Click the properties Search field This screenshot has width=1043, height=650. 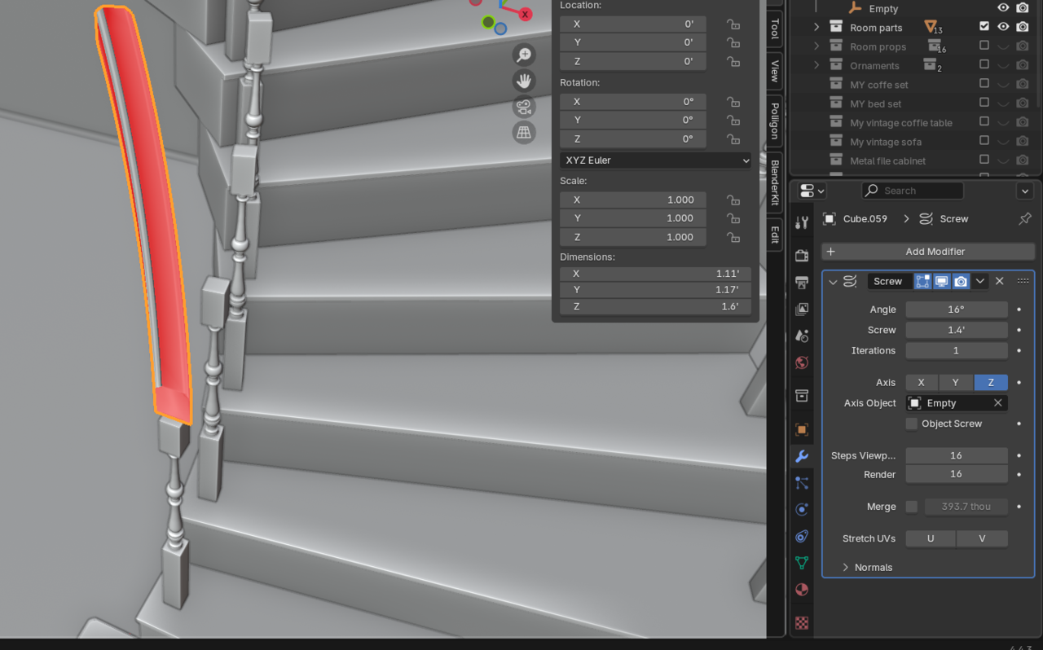[913, 191]
